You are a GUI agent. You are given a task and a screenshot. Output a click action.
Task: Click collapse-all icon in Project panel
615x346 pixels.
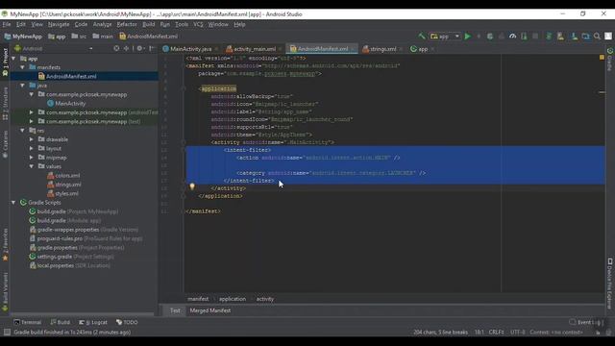126,48
